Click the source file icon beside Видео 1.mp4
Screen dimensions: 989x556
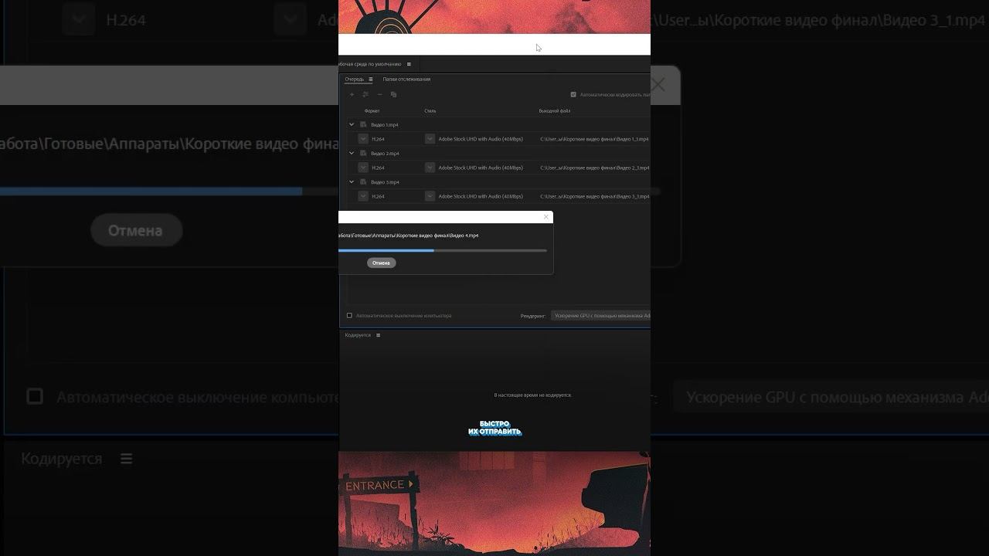click(x=363, y=124)
